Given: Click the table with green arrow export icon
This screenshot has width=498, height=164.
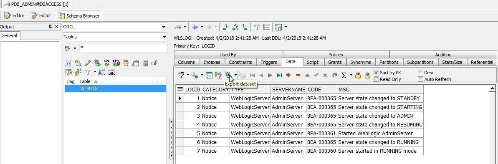Looking at the screenshot, I should click(x=97, y=63).
